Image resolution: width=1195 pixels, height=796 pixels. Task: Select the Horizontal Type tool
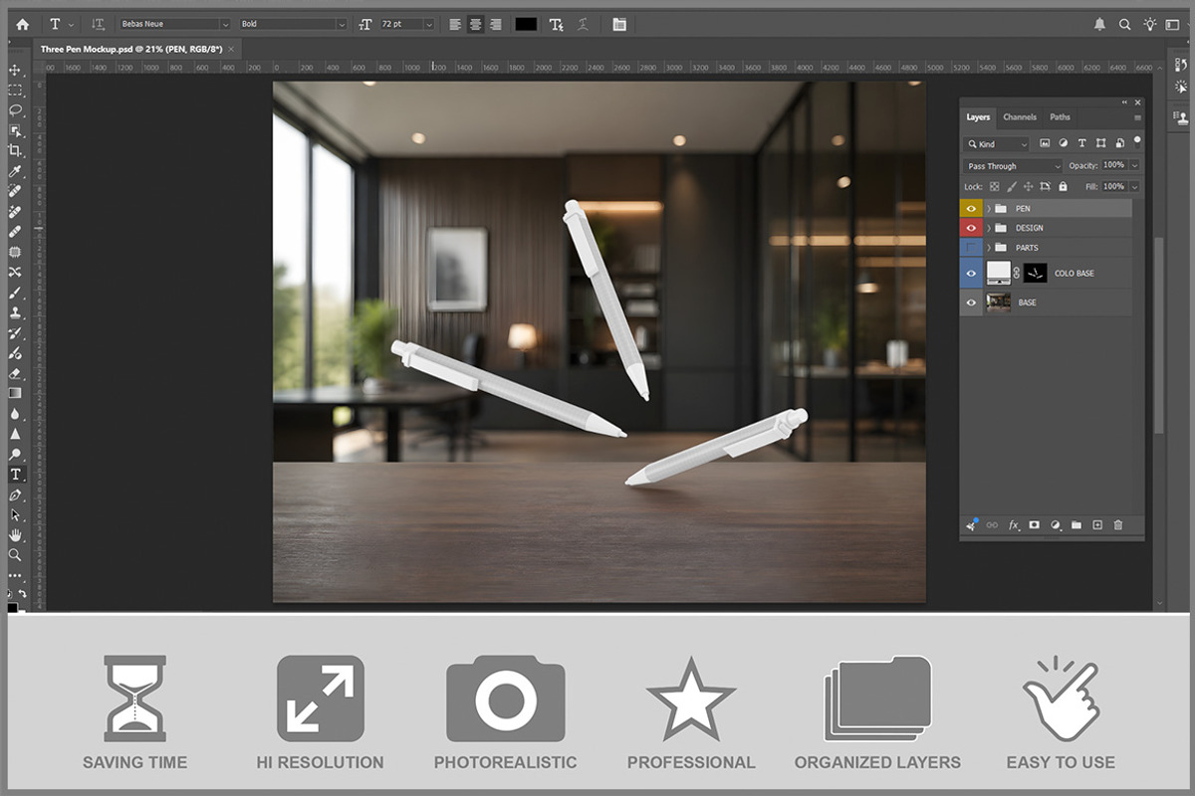pos(15,475)
